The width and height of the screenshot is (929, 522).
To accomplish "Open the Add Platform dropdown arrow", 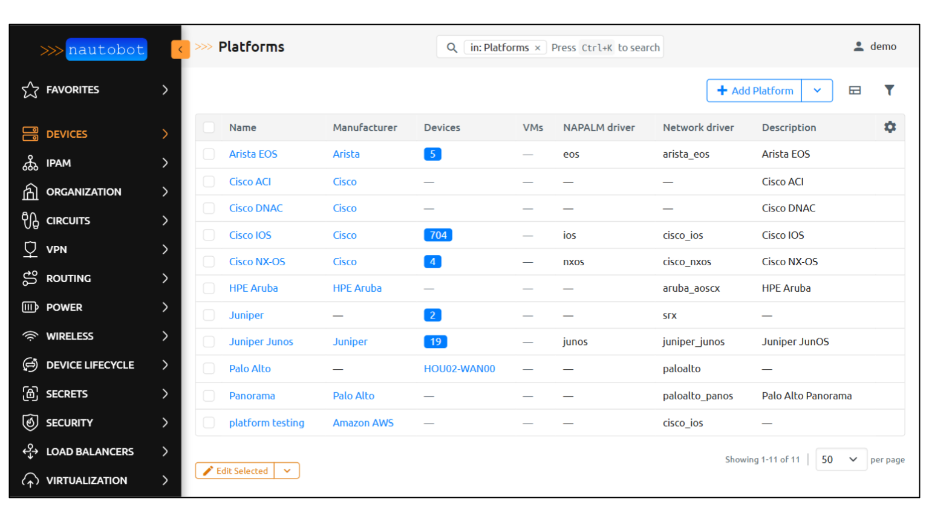I will [817, 90].
